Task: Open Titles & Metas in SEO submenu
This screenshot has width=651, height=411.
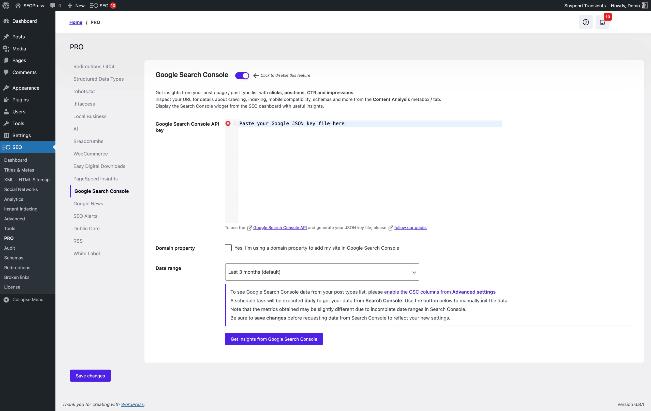Action: [x=19, y=170]
